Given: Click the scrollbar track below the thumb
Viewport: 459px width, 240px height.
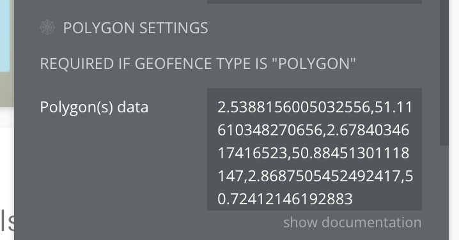Looking at the screenshot, I should (444, 193).
